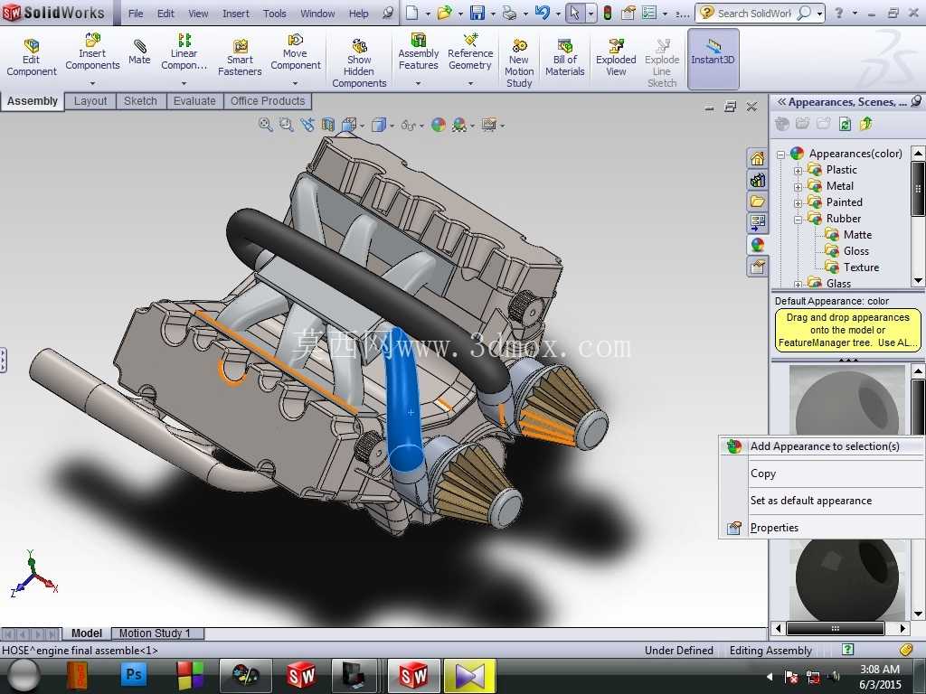This screenshot has width=926, height=694.
Task: Click the Windows Start orb
Action: 23,676
